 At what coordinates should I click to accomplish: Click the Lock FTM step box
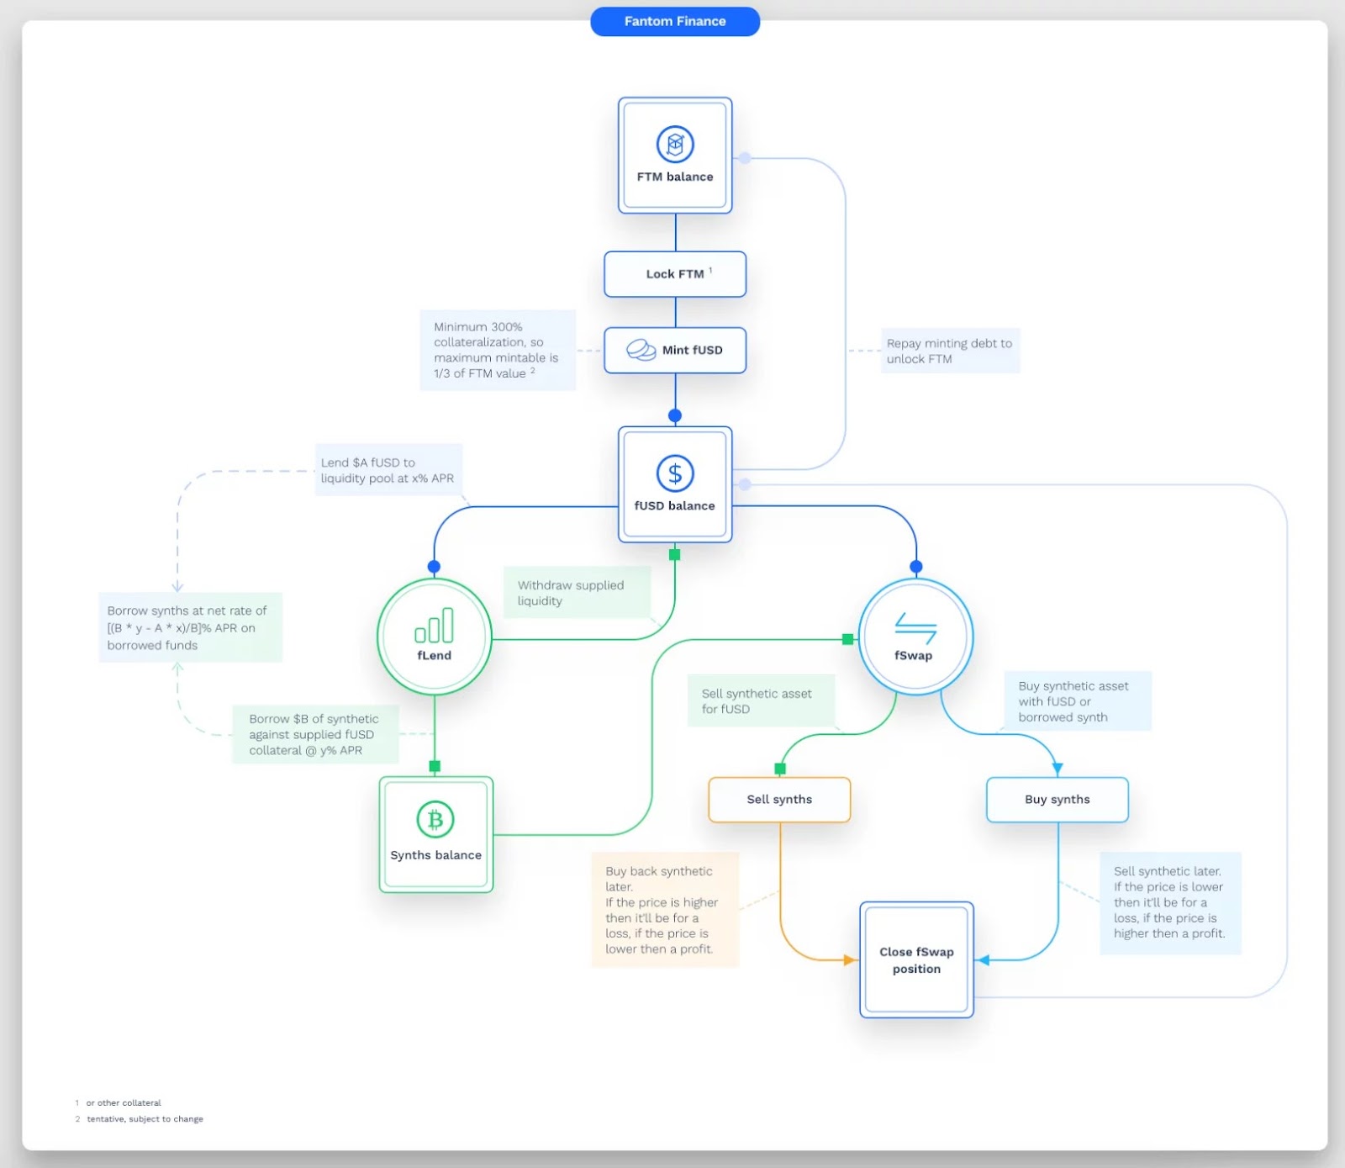point(675,274)
